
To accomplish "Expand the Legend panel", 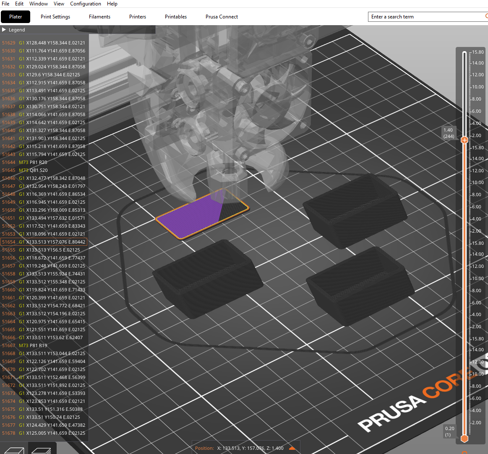I will click(4, 30).
